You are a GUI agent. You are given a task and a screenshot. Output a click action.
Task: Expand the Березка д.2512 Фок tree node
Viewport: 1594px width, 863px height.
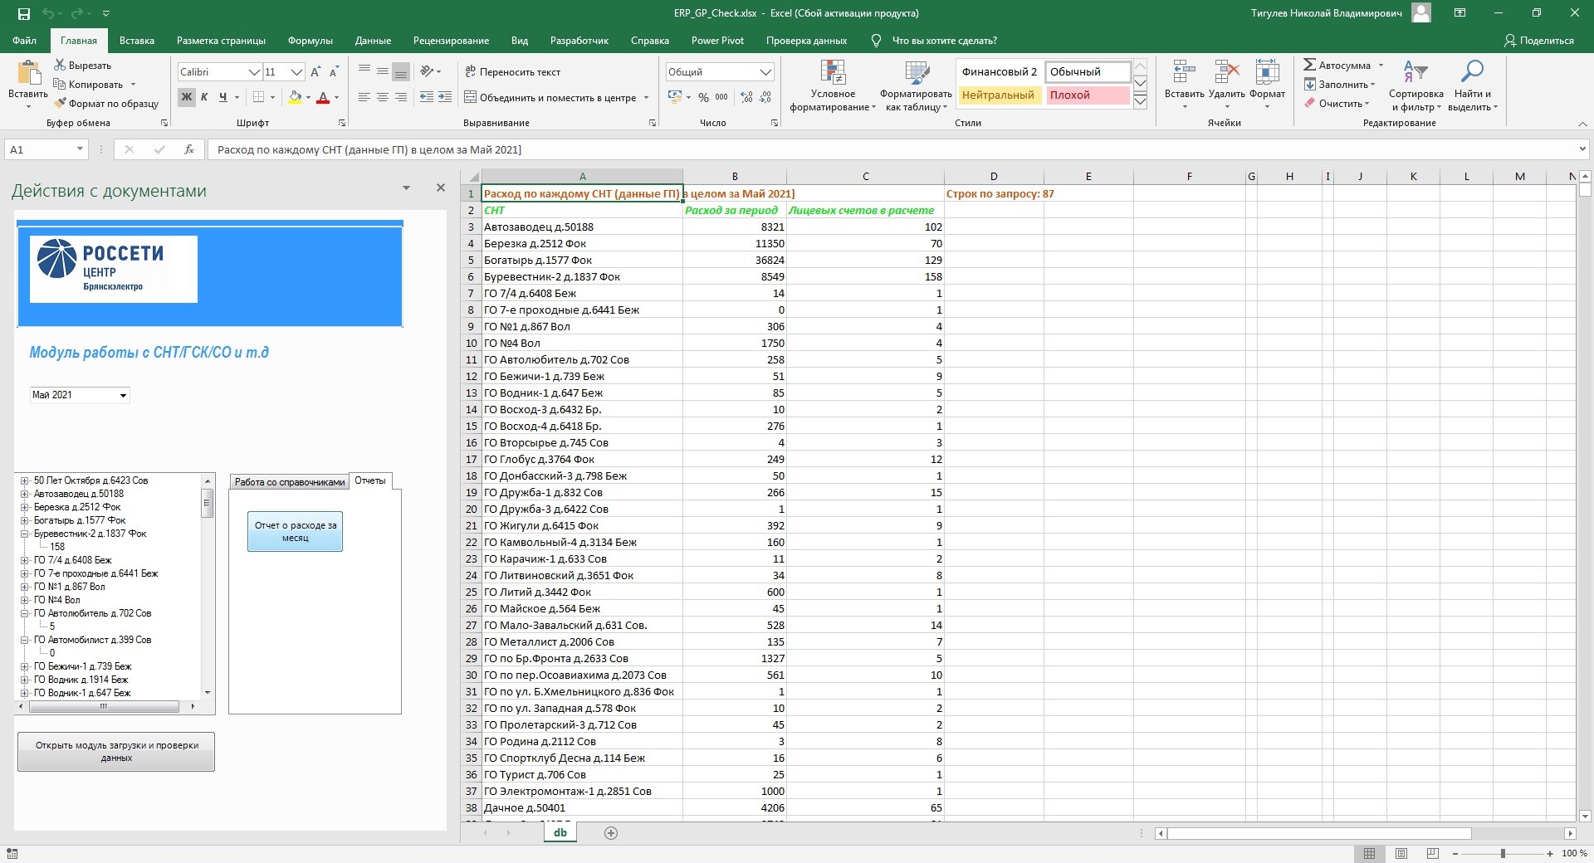coord(25,507)
